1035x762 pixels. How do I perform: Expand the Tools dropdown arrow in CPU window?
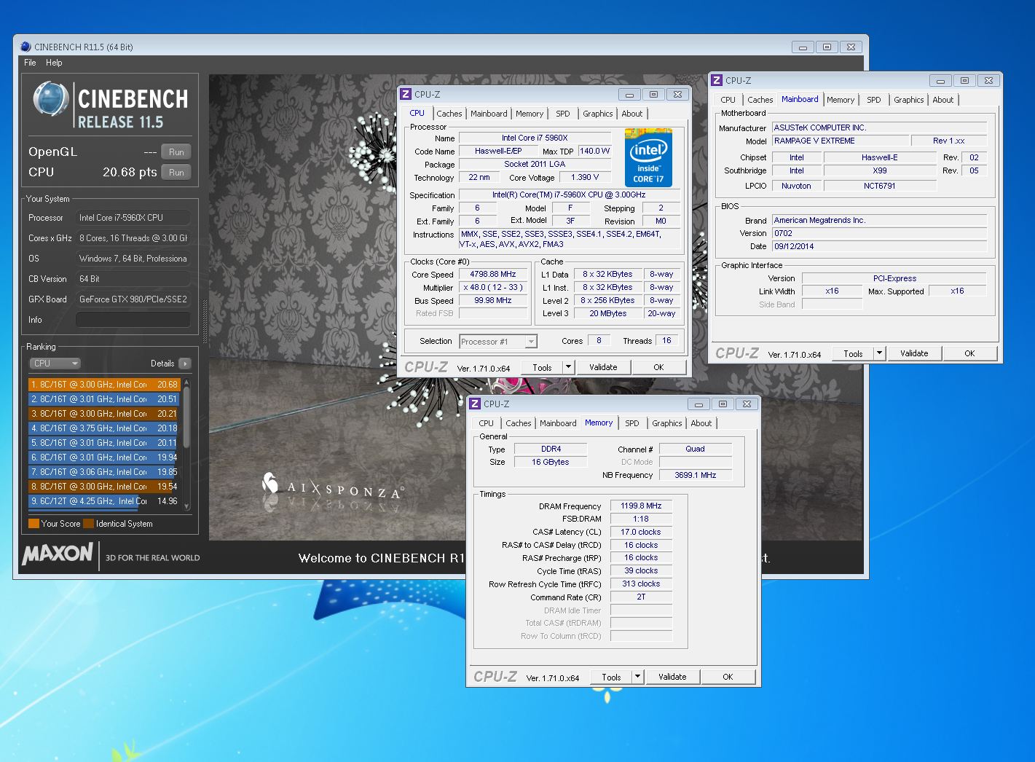569,367
